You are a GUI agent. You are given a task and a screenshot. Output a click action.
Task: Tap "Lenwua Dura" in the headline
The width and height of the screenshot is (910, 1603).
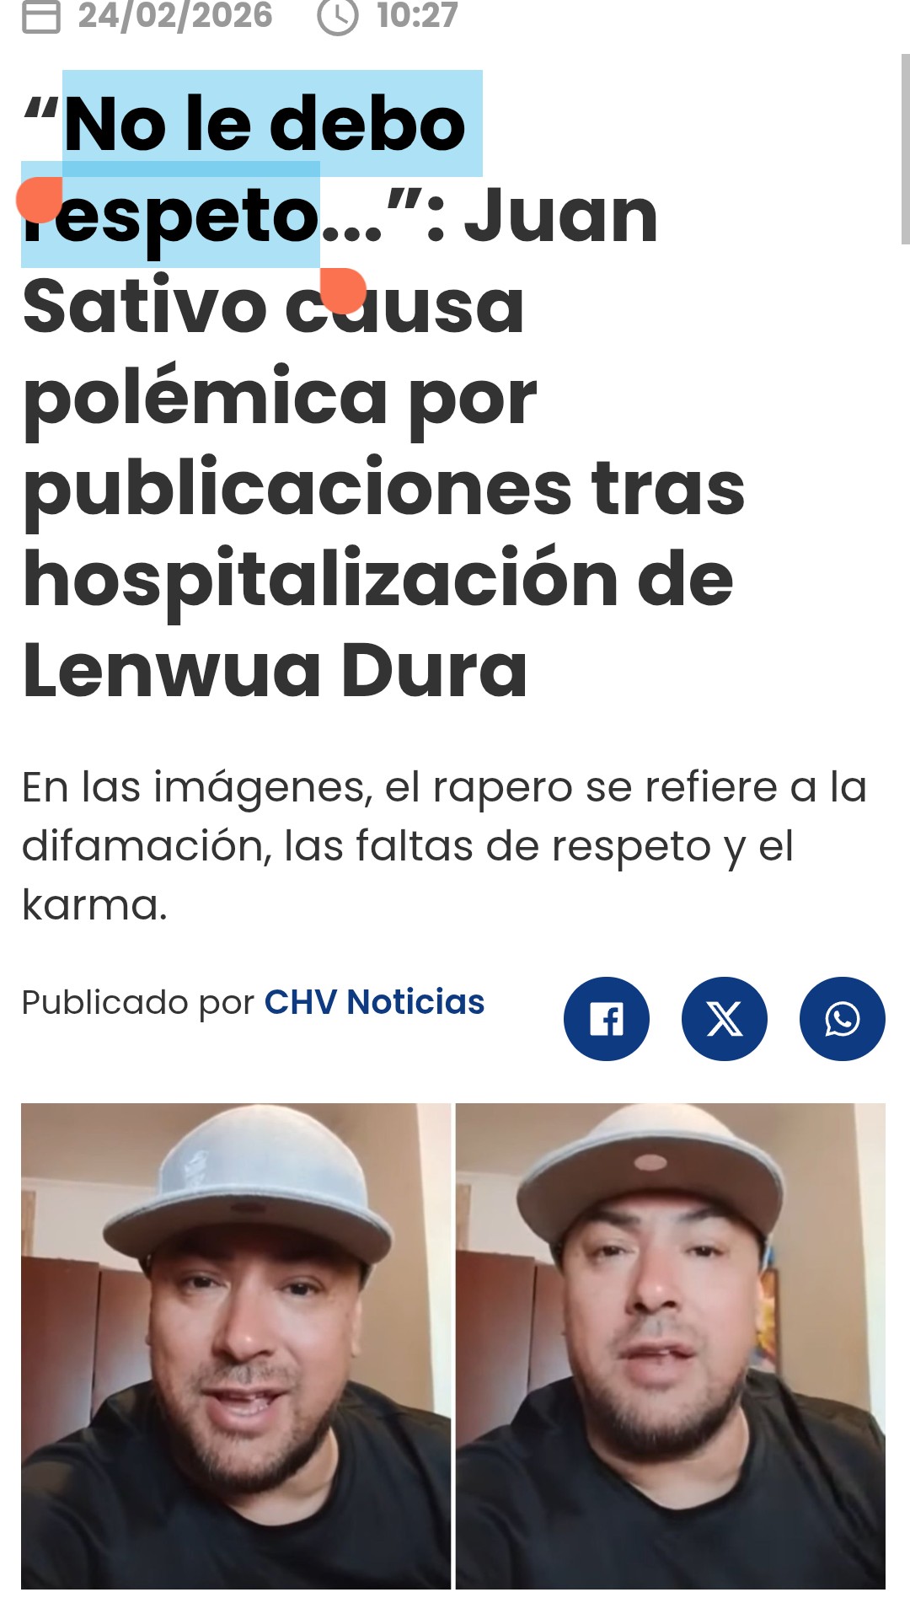pyautogui.click(x=276, y=671)
